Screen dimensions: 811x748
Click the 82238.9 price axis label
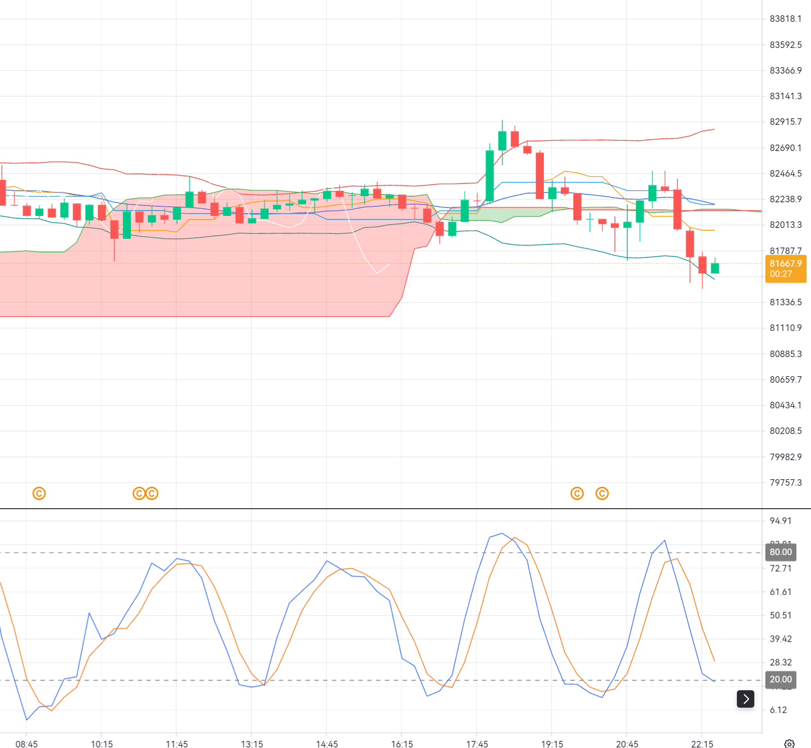[785, 199]
